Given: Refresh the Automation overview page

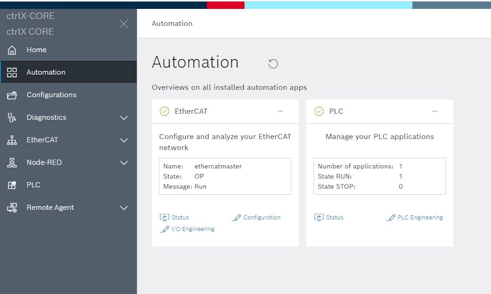Looking at the screenshot, I should (273, 63).
